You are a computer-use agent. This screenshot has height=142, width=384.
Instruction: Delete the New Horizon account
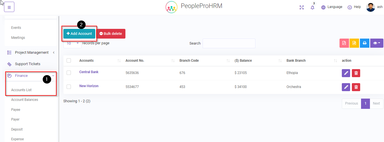[x=356, y=87]
